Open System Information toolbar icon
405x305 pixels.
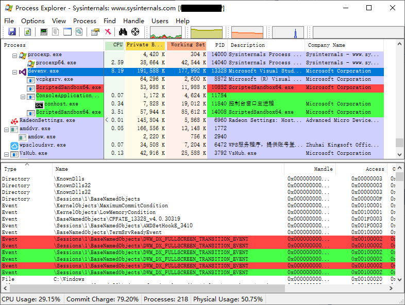(44, 32)
